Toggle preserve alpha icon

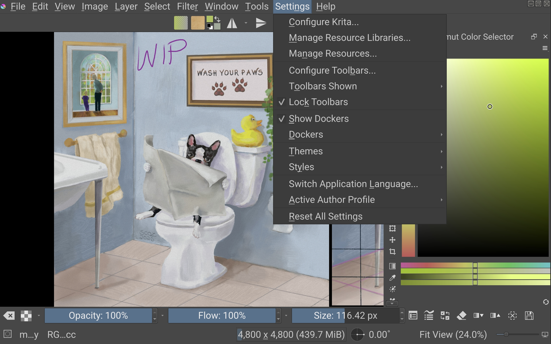[478, 316]
